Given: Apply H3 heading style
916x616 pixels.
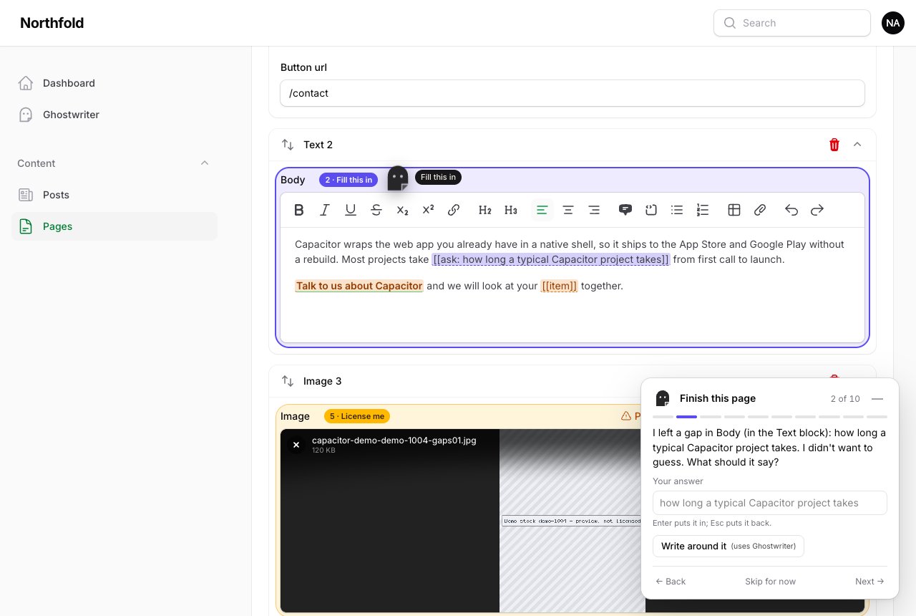Looking at the screenshot, I should 511,210.
